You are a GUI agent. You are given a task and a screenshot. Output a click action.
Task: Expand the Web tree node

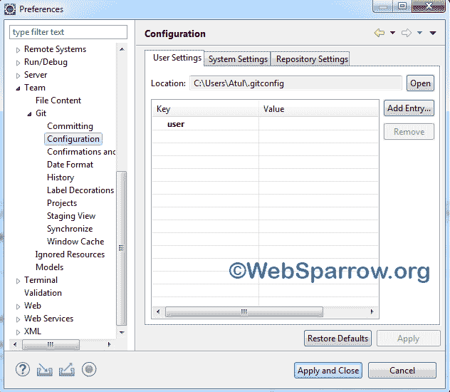click(x=18, y=306)
